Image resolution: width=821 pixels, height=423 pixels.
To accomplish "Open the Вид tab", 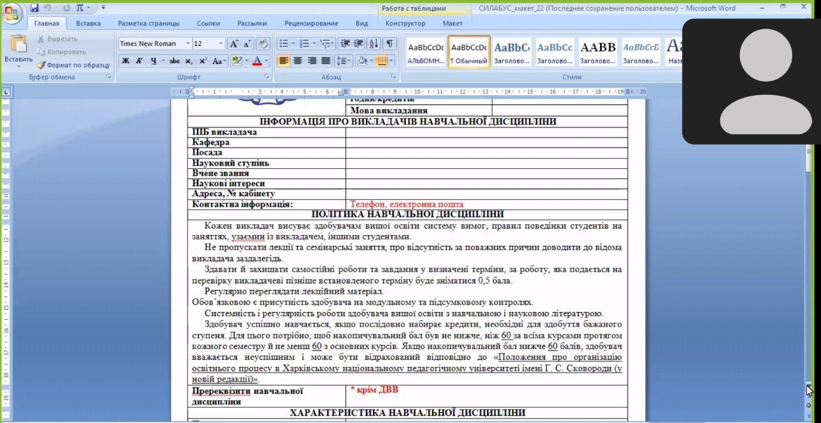I will (x=361, y=24).
